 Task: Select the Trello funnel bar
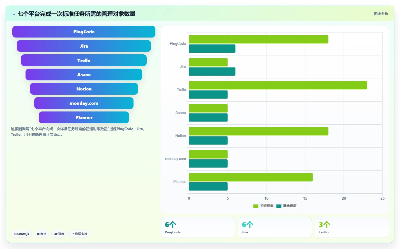(84, 60)
